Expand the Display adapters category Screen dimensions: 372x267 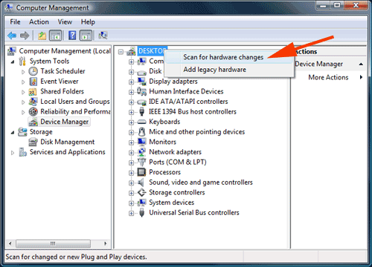pyautogui.click(x=131, y=82)
